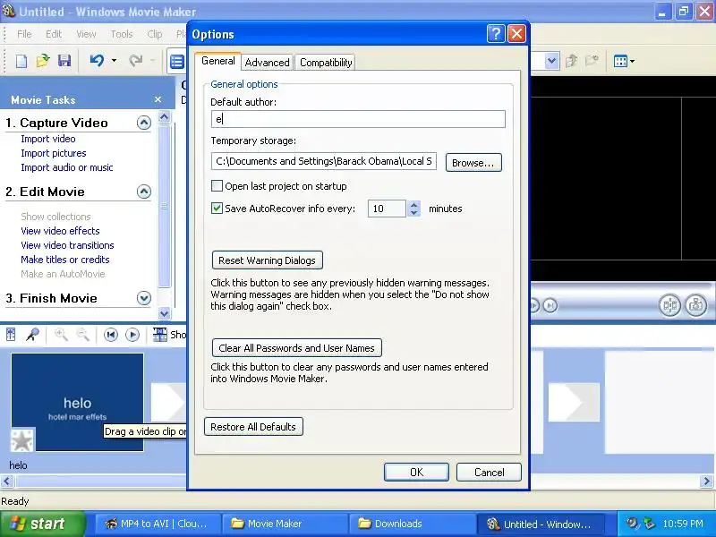Click the Import pictures link
This screenshot has height=537, width=716.
(54, 153)
